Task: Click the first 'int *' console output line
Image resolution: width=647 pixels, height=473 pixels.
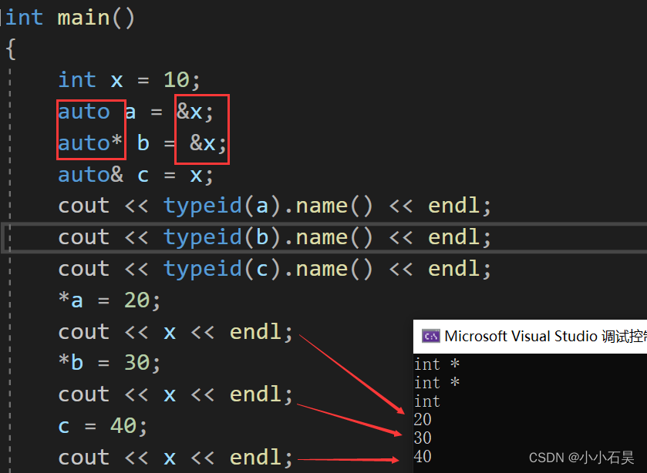Action: (x=437, y=364)
